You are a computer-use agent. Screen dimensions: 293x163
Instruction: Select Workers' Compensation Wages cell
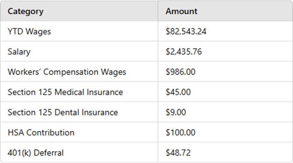point(67,72)
